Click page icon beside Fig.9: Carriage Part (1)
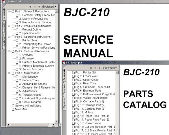Image resolution: width=169 pixels, height=135 pixels. (74, 102)
